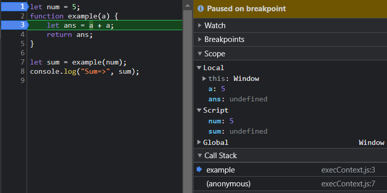Viewport: 387px width, 193px height.
Task: Toggle the breakpoint marker on line 3
Action: tap(15, 25)
